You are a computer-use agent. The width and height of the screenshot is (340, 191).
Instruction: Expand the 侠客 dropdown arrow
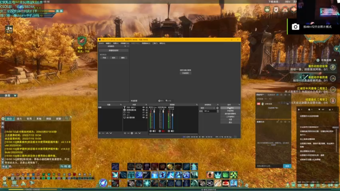(15, 95)
